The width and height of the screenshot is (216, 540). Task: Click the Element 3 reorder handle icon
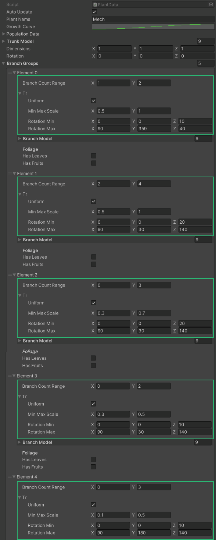10,376
